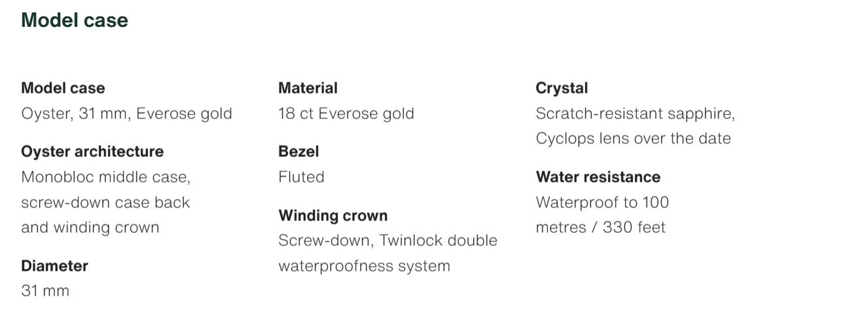
Task: Click the Cyclops lens over the date text
Action: (633, 139)
